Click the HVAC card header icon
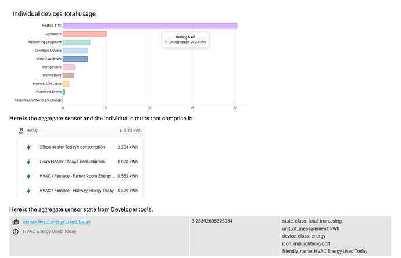Screen dimensions: 401x258 pyautogui.click(x=21, y=131)
